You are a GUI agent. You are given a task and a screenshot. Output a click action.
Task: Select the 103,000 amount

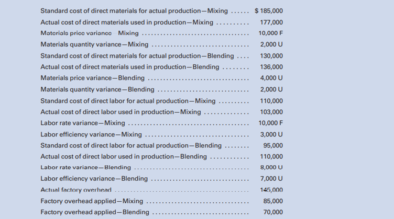click(271, 112)
